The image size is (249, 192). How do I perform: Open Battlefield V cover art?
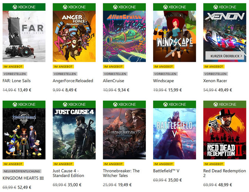click(x=175, y=134)
